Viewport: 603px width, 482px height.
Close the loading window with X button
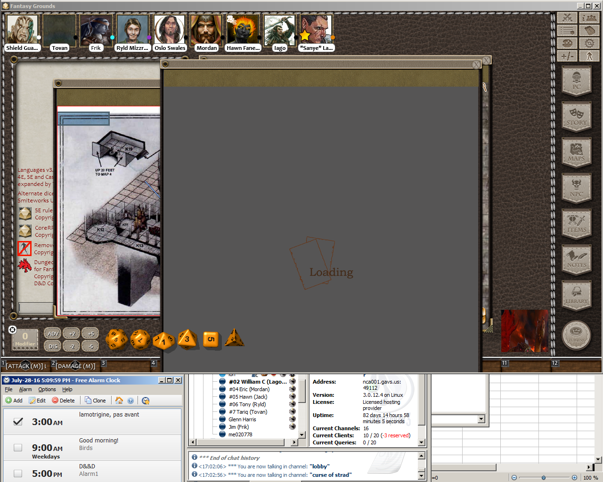tap(476, 64)
